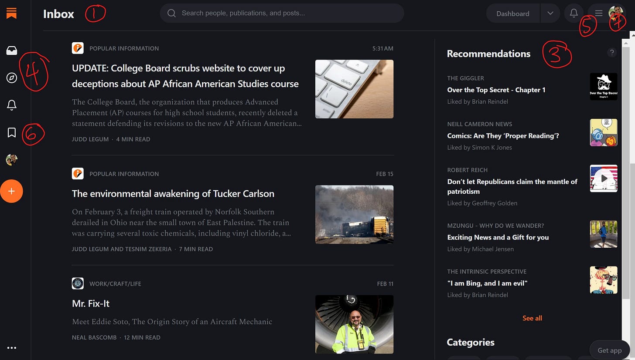Open the top-right profile avatar
Viewport: 635px width, 360px height.
click(616, 13)
